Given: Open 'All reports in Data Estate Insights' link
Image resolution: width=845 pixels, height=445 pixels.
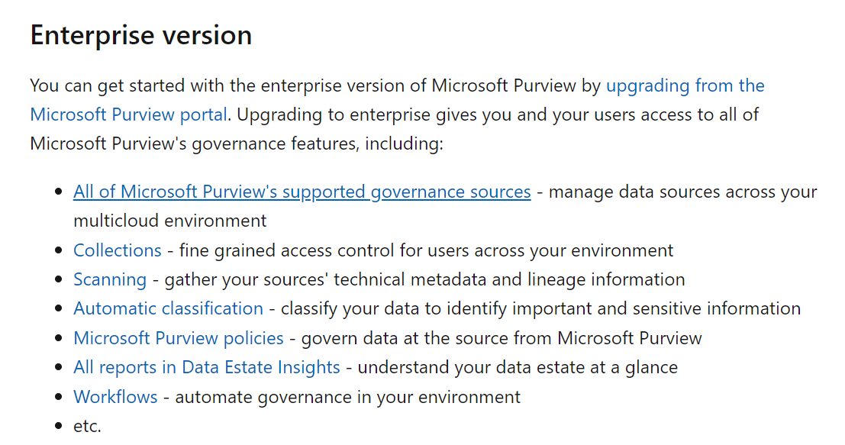Looking at the screenshot, I should coord(206,367).
